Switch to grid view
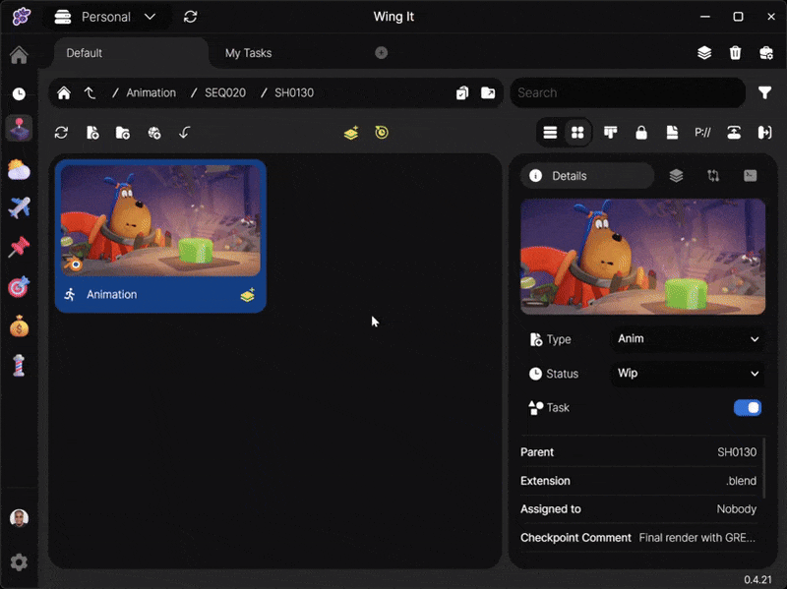787x589 pixels. tap(577, 133)
